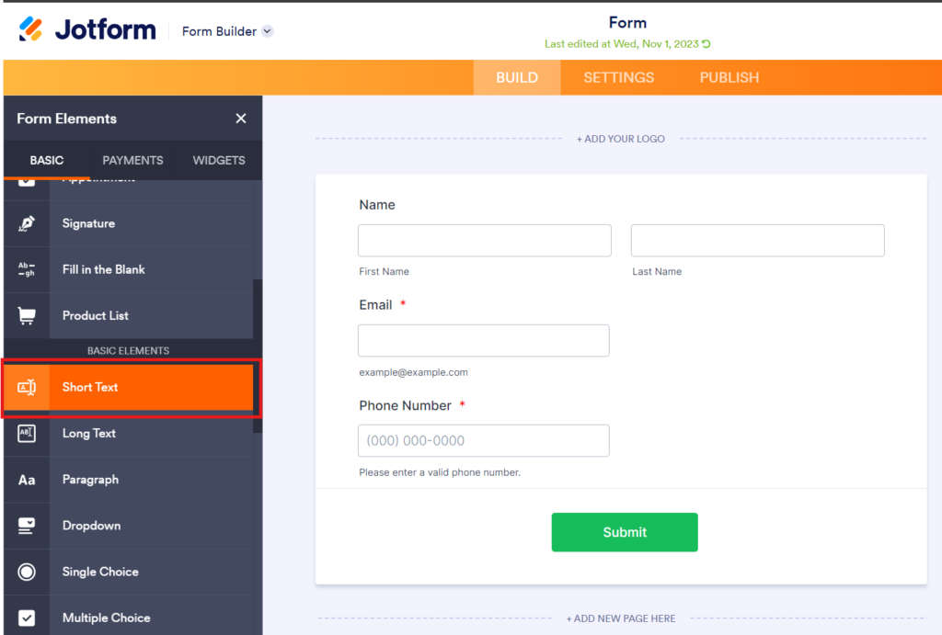
Task: Add a Short Text element
Action: (129, 387)
